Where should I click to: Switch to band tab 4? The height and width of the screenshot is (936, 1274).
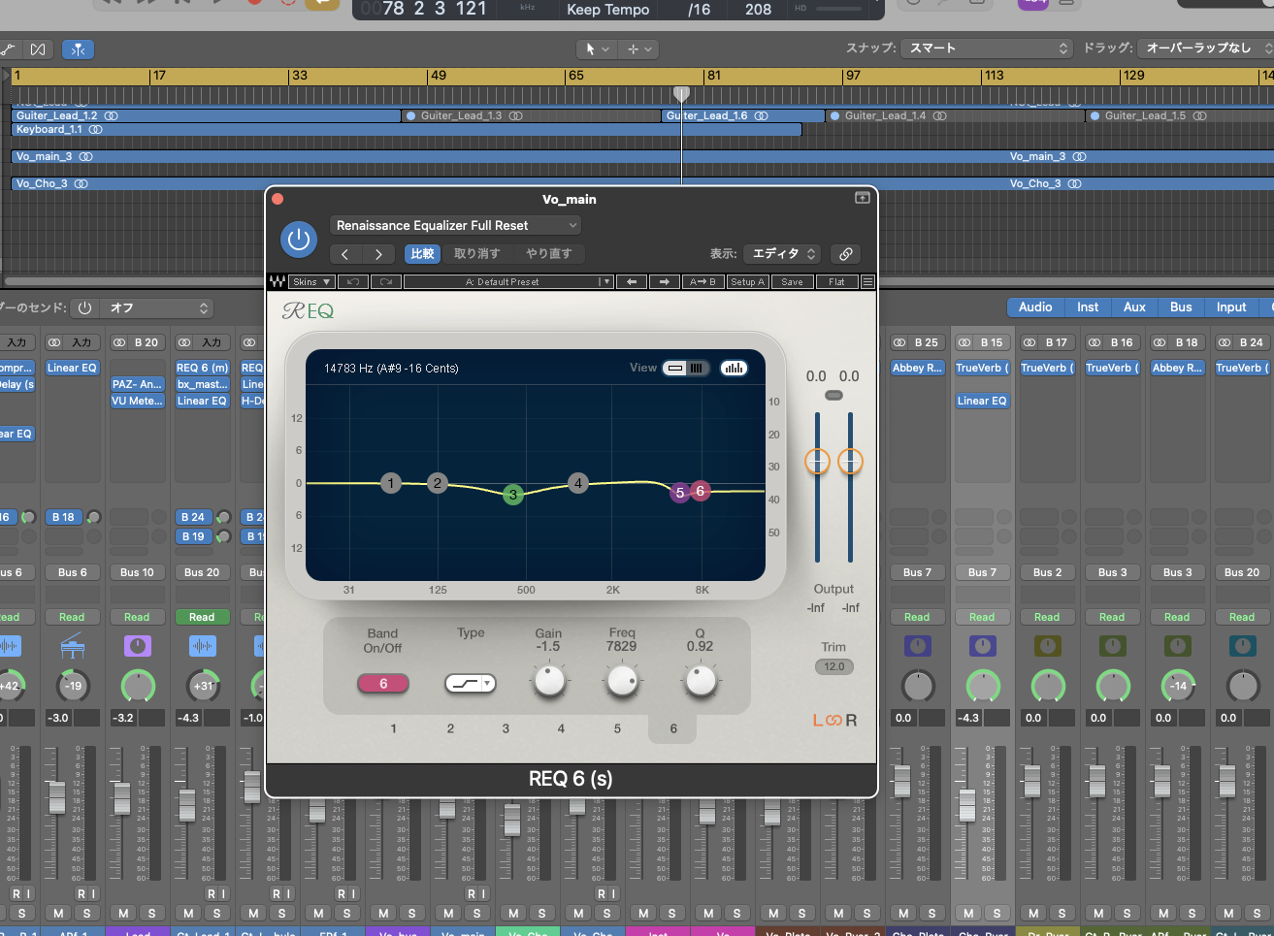click(561, 728)
